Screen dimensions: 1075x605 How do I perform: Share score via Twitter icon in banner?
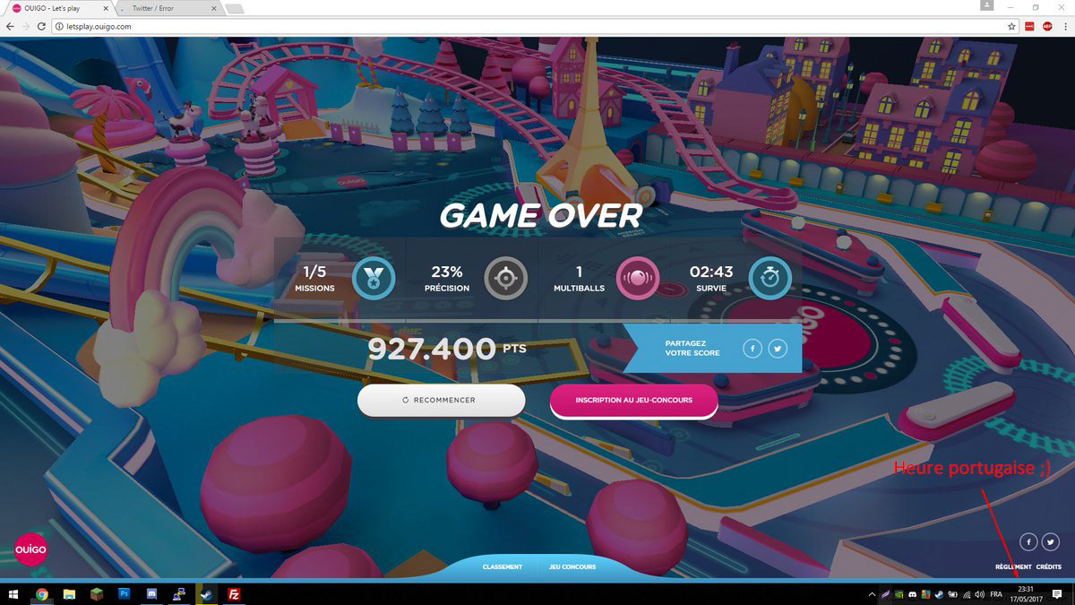point(778,348)
